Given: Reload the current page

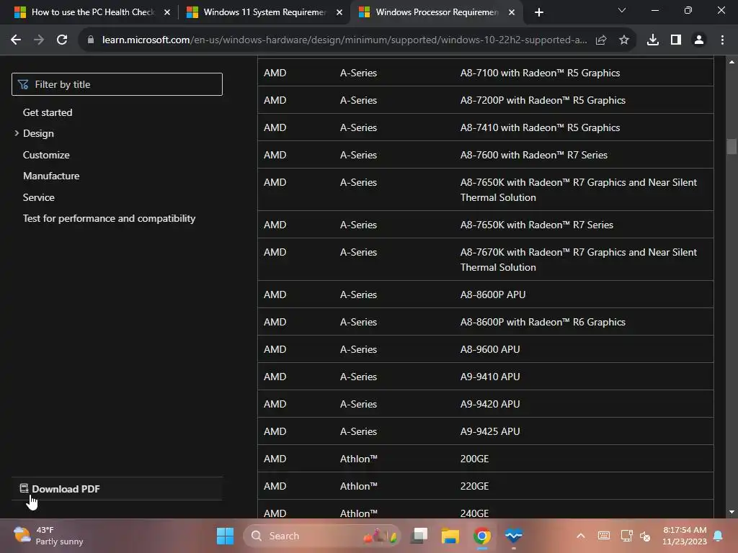Looking at the screenshot, I should [x=62, y=40].
